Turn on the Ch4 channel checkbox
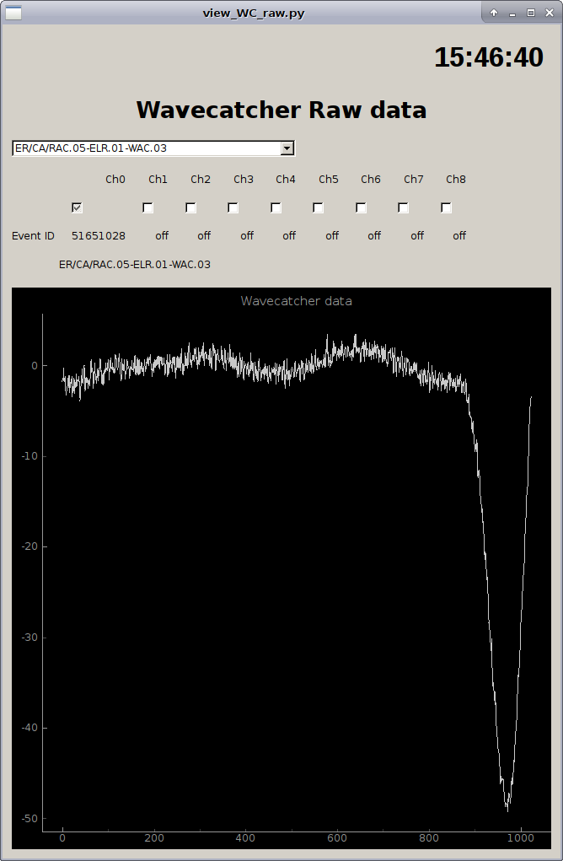The image size is (563, 861). tap(276, 207)
